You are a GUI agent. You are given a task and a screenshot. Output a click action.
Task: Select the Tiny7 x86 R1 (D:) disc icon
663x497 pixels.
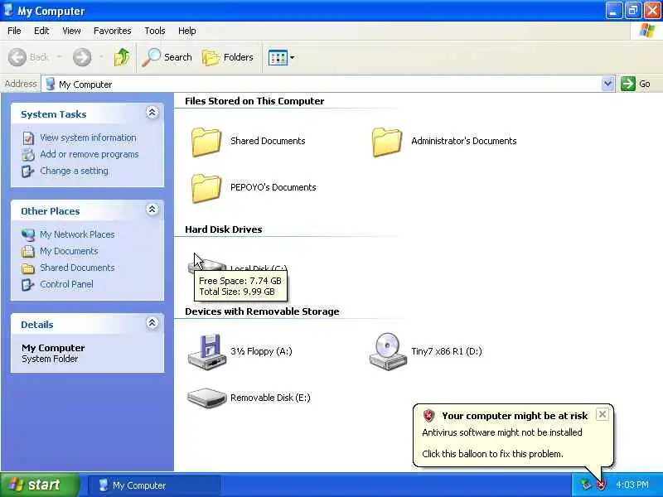(387, 351)
